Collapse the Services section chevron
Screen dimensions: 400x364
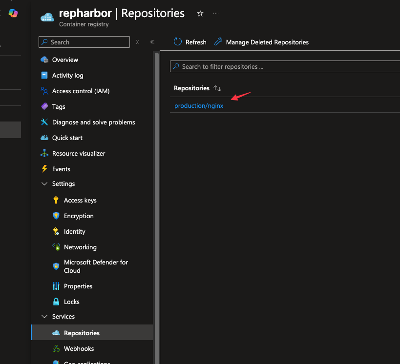tap(44, 316)
